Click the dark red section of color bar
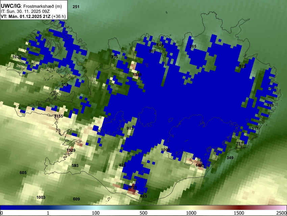Image resolution: width=287 pixels, height=216 pixels. pyautogui.click(x=239, y=208)
